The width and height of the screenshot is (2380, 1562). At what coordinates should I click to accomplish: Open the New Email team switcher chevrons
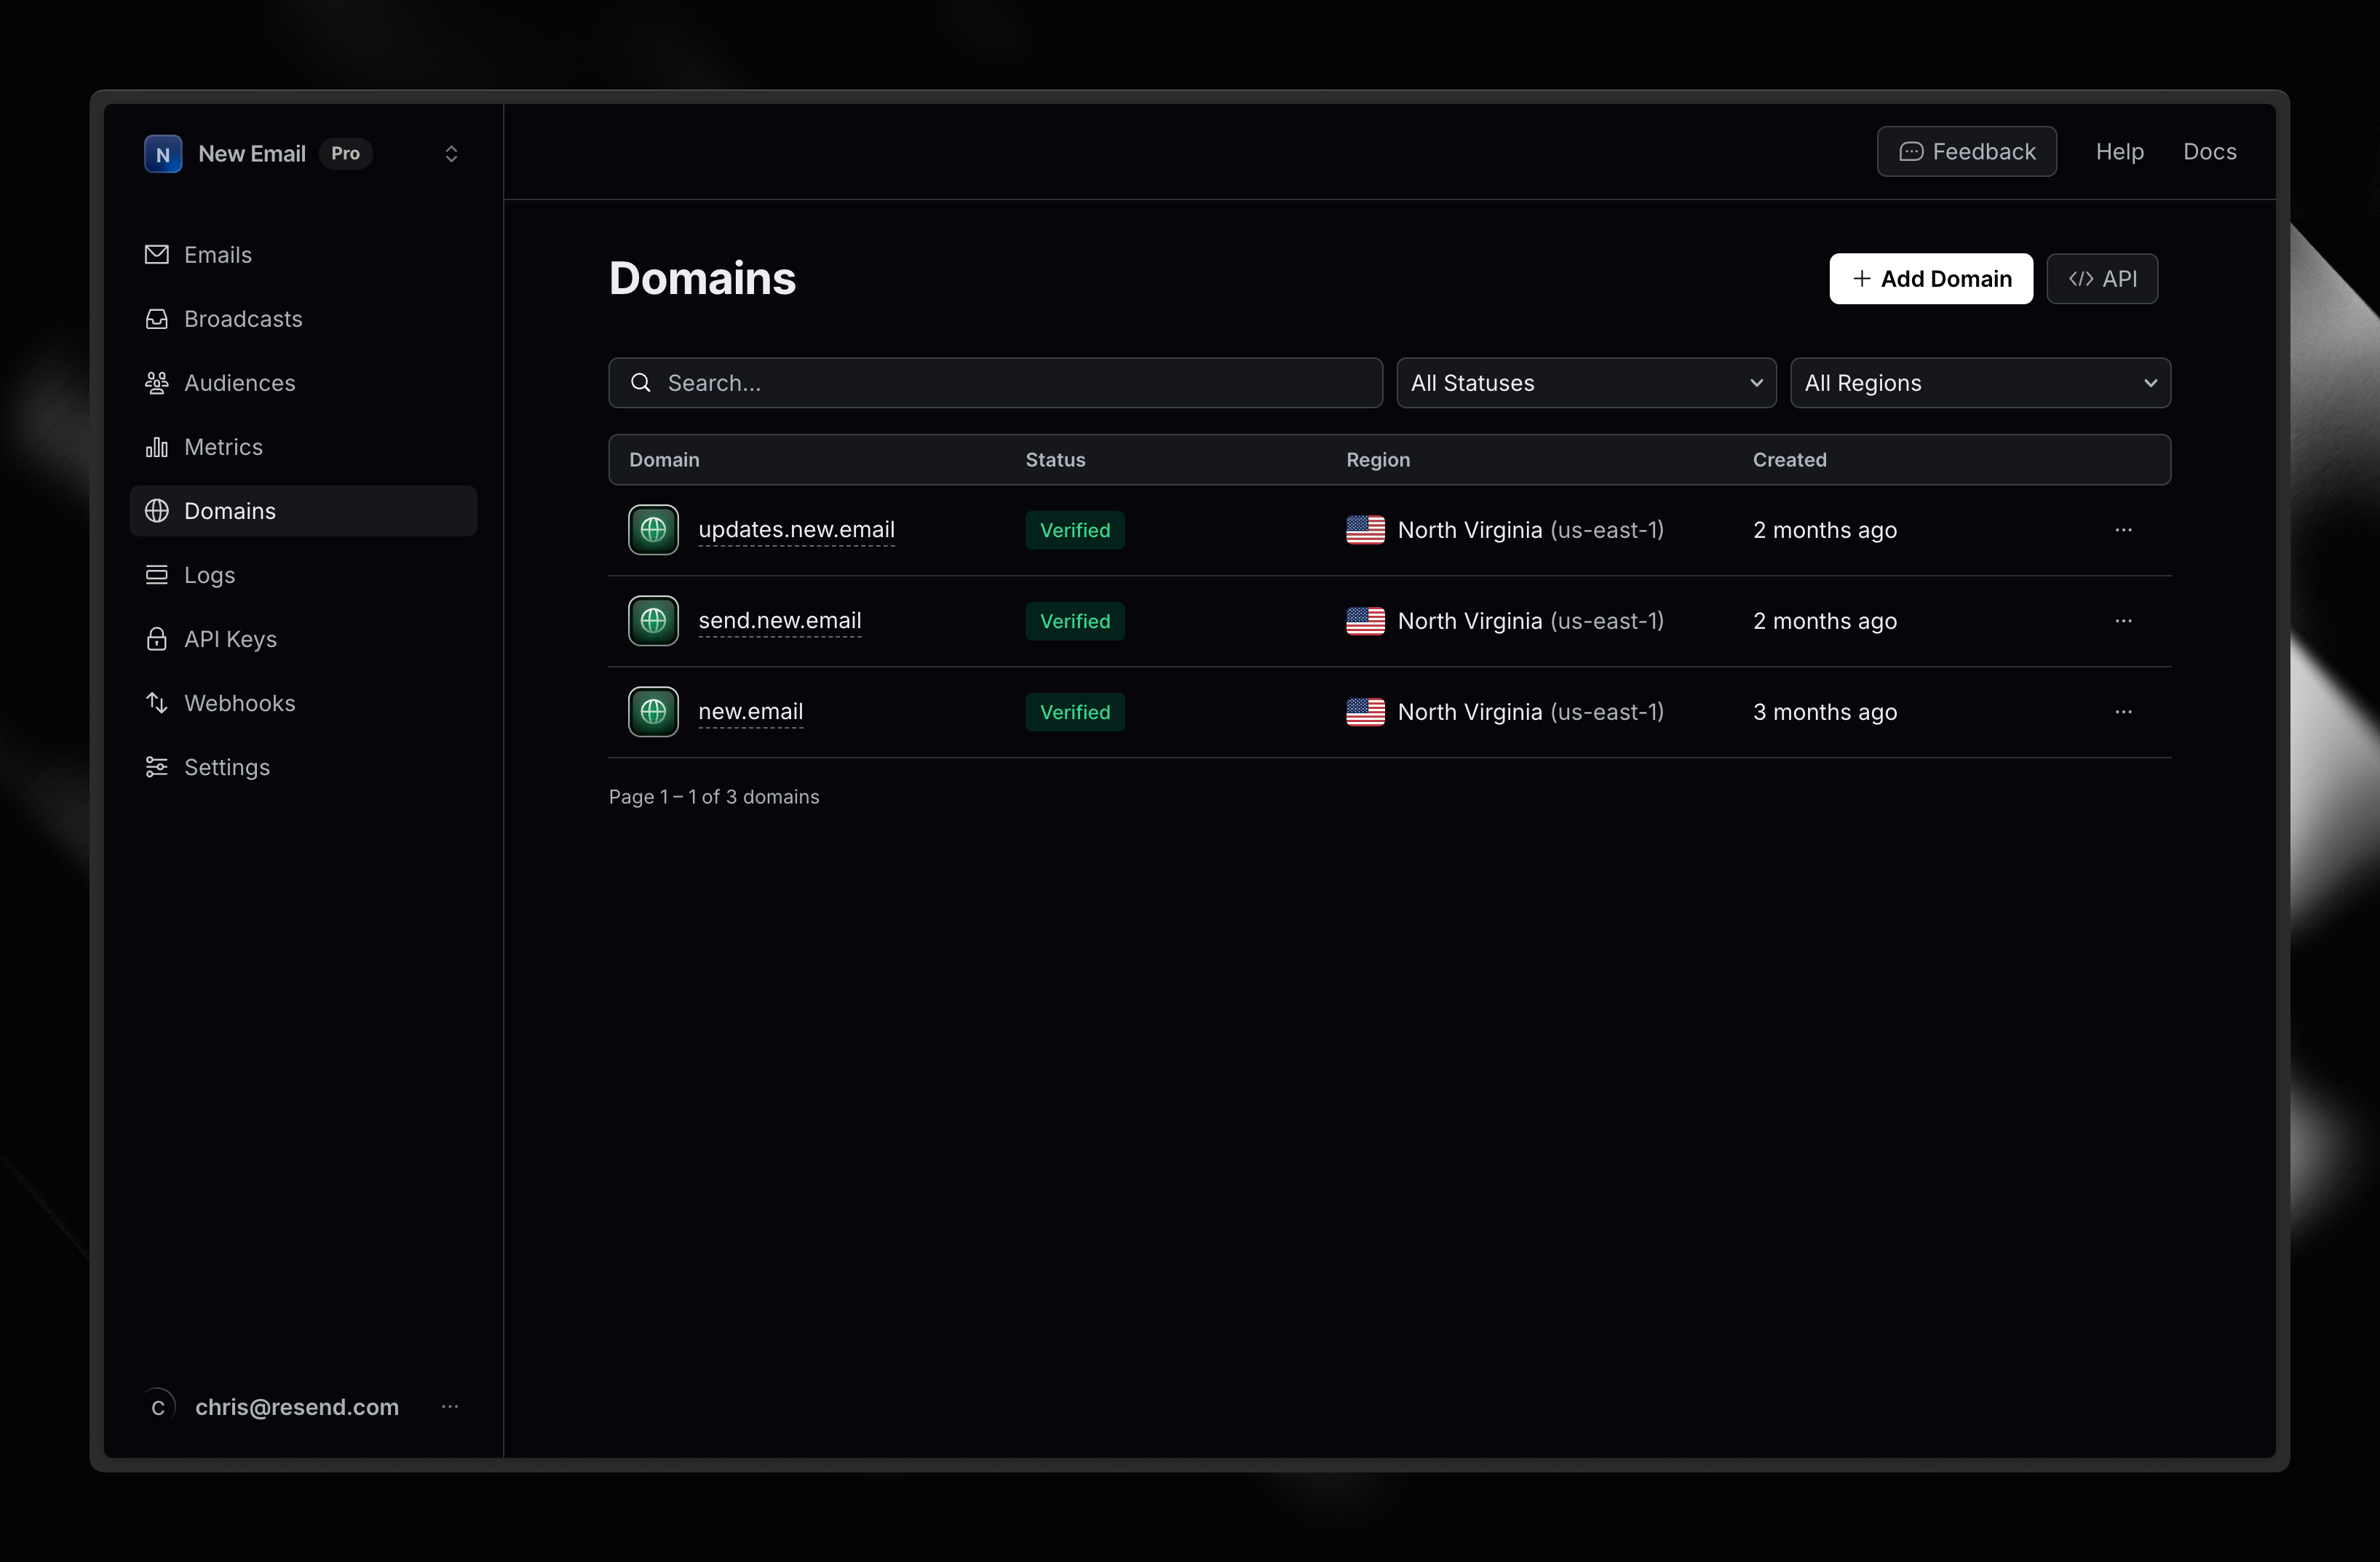coord(451,154)
